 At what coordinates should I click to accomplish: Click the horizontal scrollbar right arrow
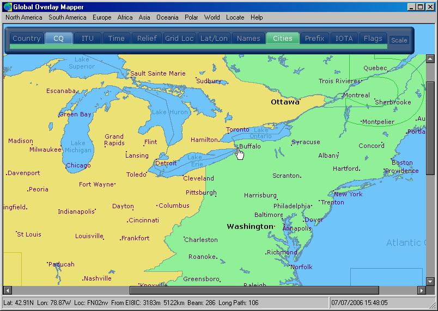click(x=422, y=290)
